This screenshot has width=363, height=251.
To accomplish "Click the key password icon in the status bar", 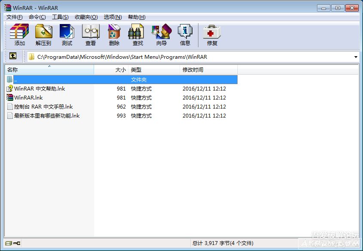I will point(17,243).
